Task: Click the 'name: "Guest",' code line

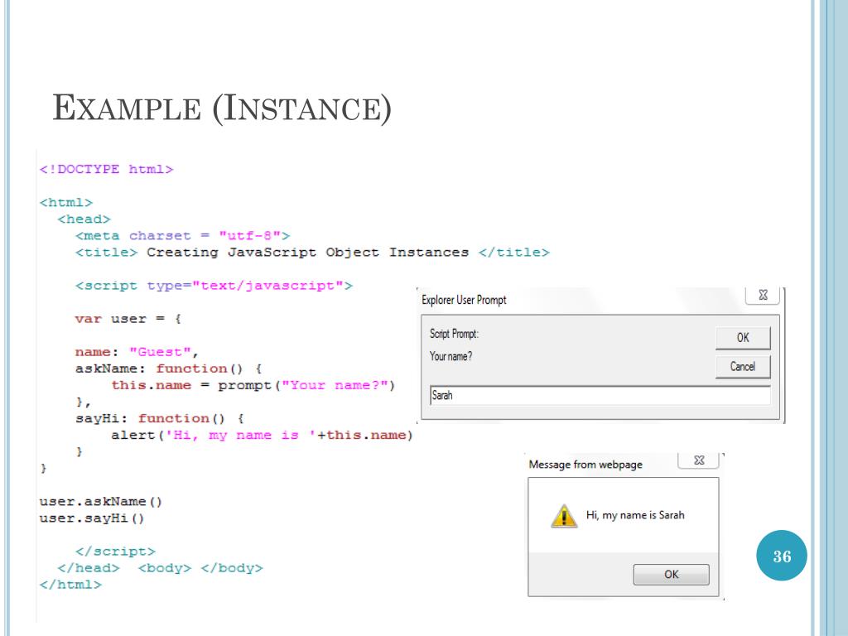Action: tap(137, 352)
